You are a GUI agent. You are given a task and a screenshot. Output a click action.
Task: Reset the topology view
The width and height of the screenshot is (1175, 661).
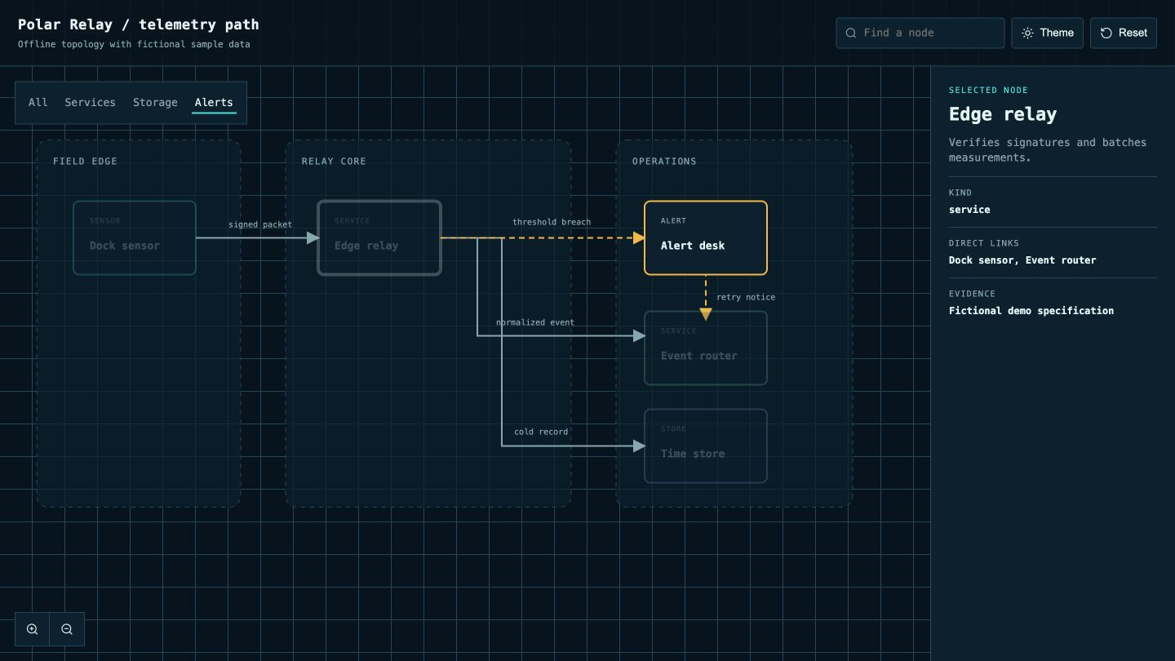coord(1124,33)
